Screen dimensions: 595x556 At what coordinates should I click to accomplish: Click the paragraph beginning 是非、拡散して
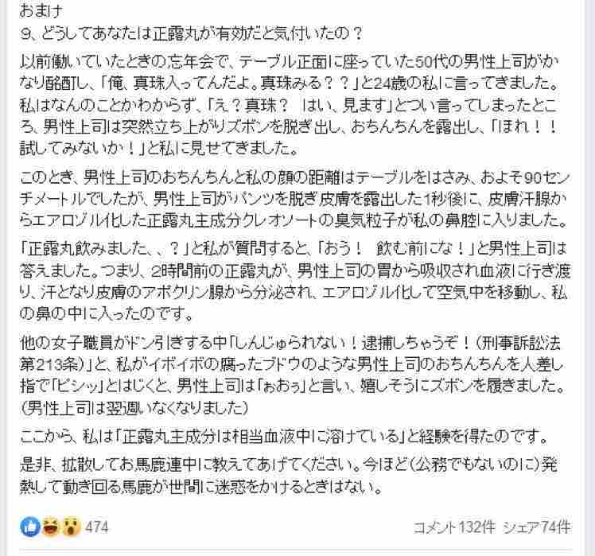pyautogui.click(x=289, y=476)
